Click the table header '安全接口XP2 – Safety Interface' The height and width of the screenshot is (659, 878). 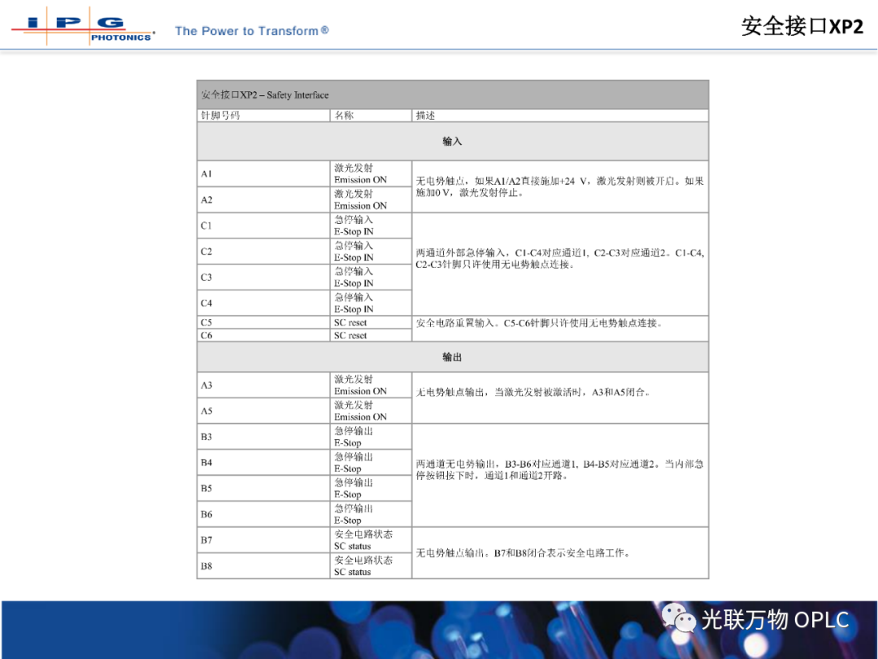pyautogui.click(x=265, y=95)
